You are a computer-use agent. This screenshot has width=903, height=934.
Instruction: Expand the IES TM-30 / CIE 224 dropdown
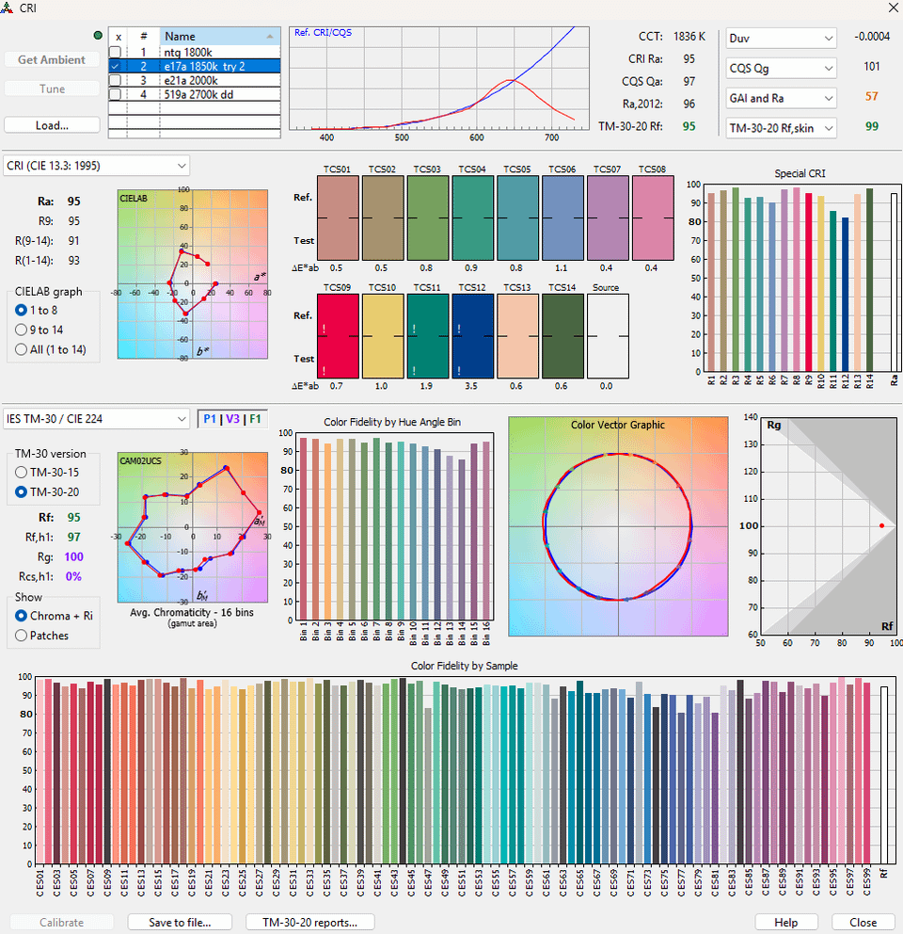click(x=96, y=418)
